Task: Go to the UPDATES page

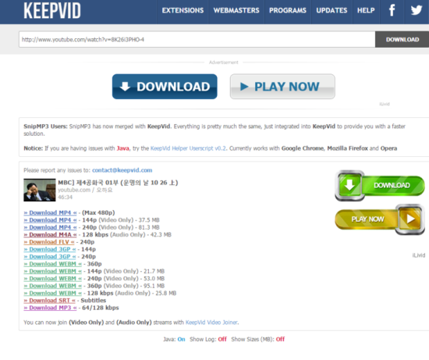Action: 331,10
